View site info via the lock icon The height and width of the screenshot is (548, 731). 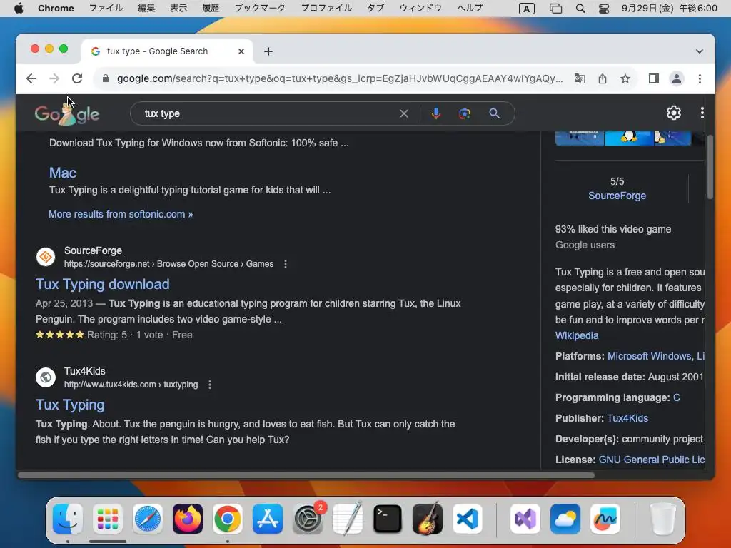(106, 78)
